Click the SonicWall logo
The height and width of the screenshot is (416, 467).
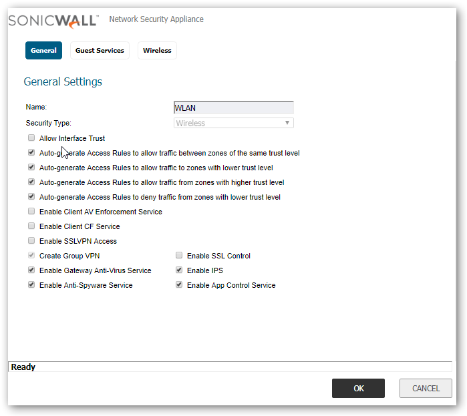tap(53, 20)
